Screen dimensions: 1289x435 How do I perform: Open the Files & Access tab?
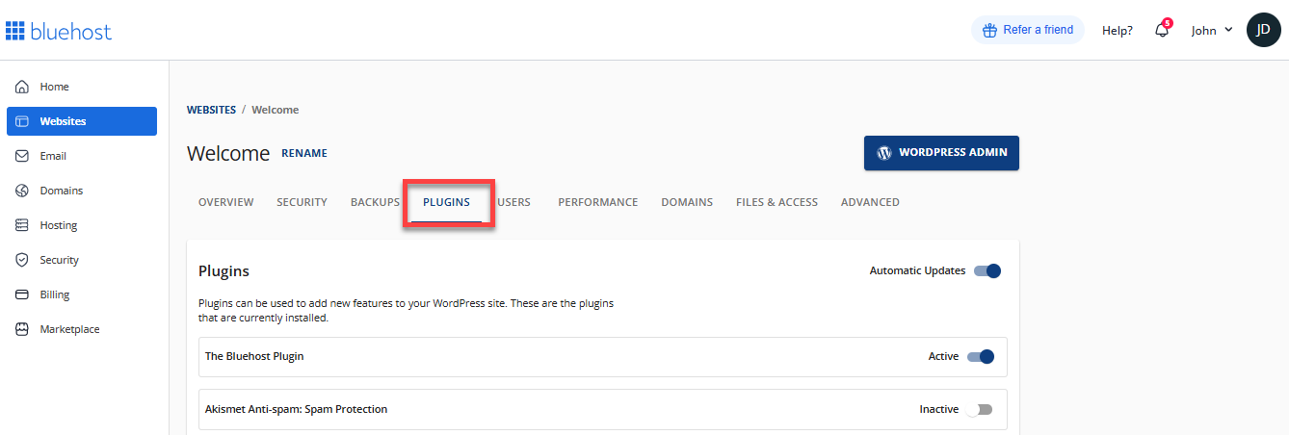776,202
